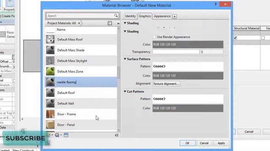
Task: Click the Default Mass Roof thumbnail
Action: tap(50, 39)
